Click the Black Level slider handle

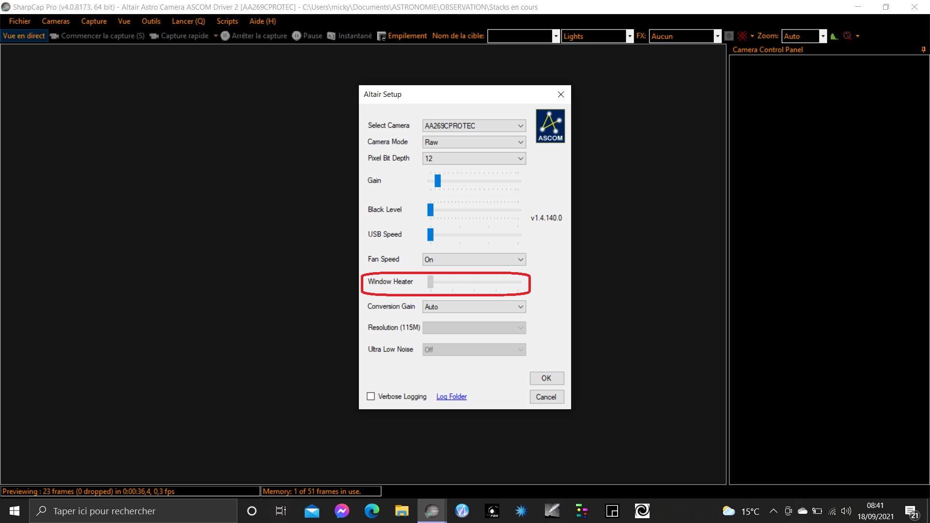click(430, 210)
